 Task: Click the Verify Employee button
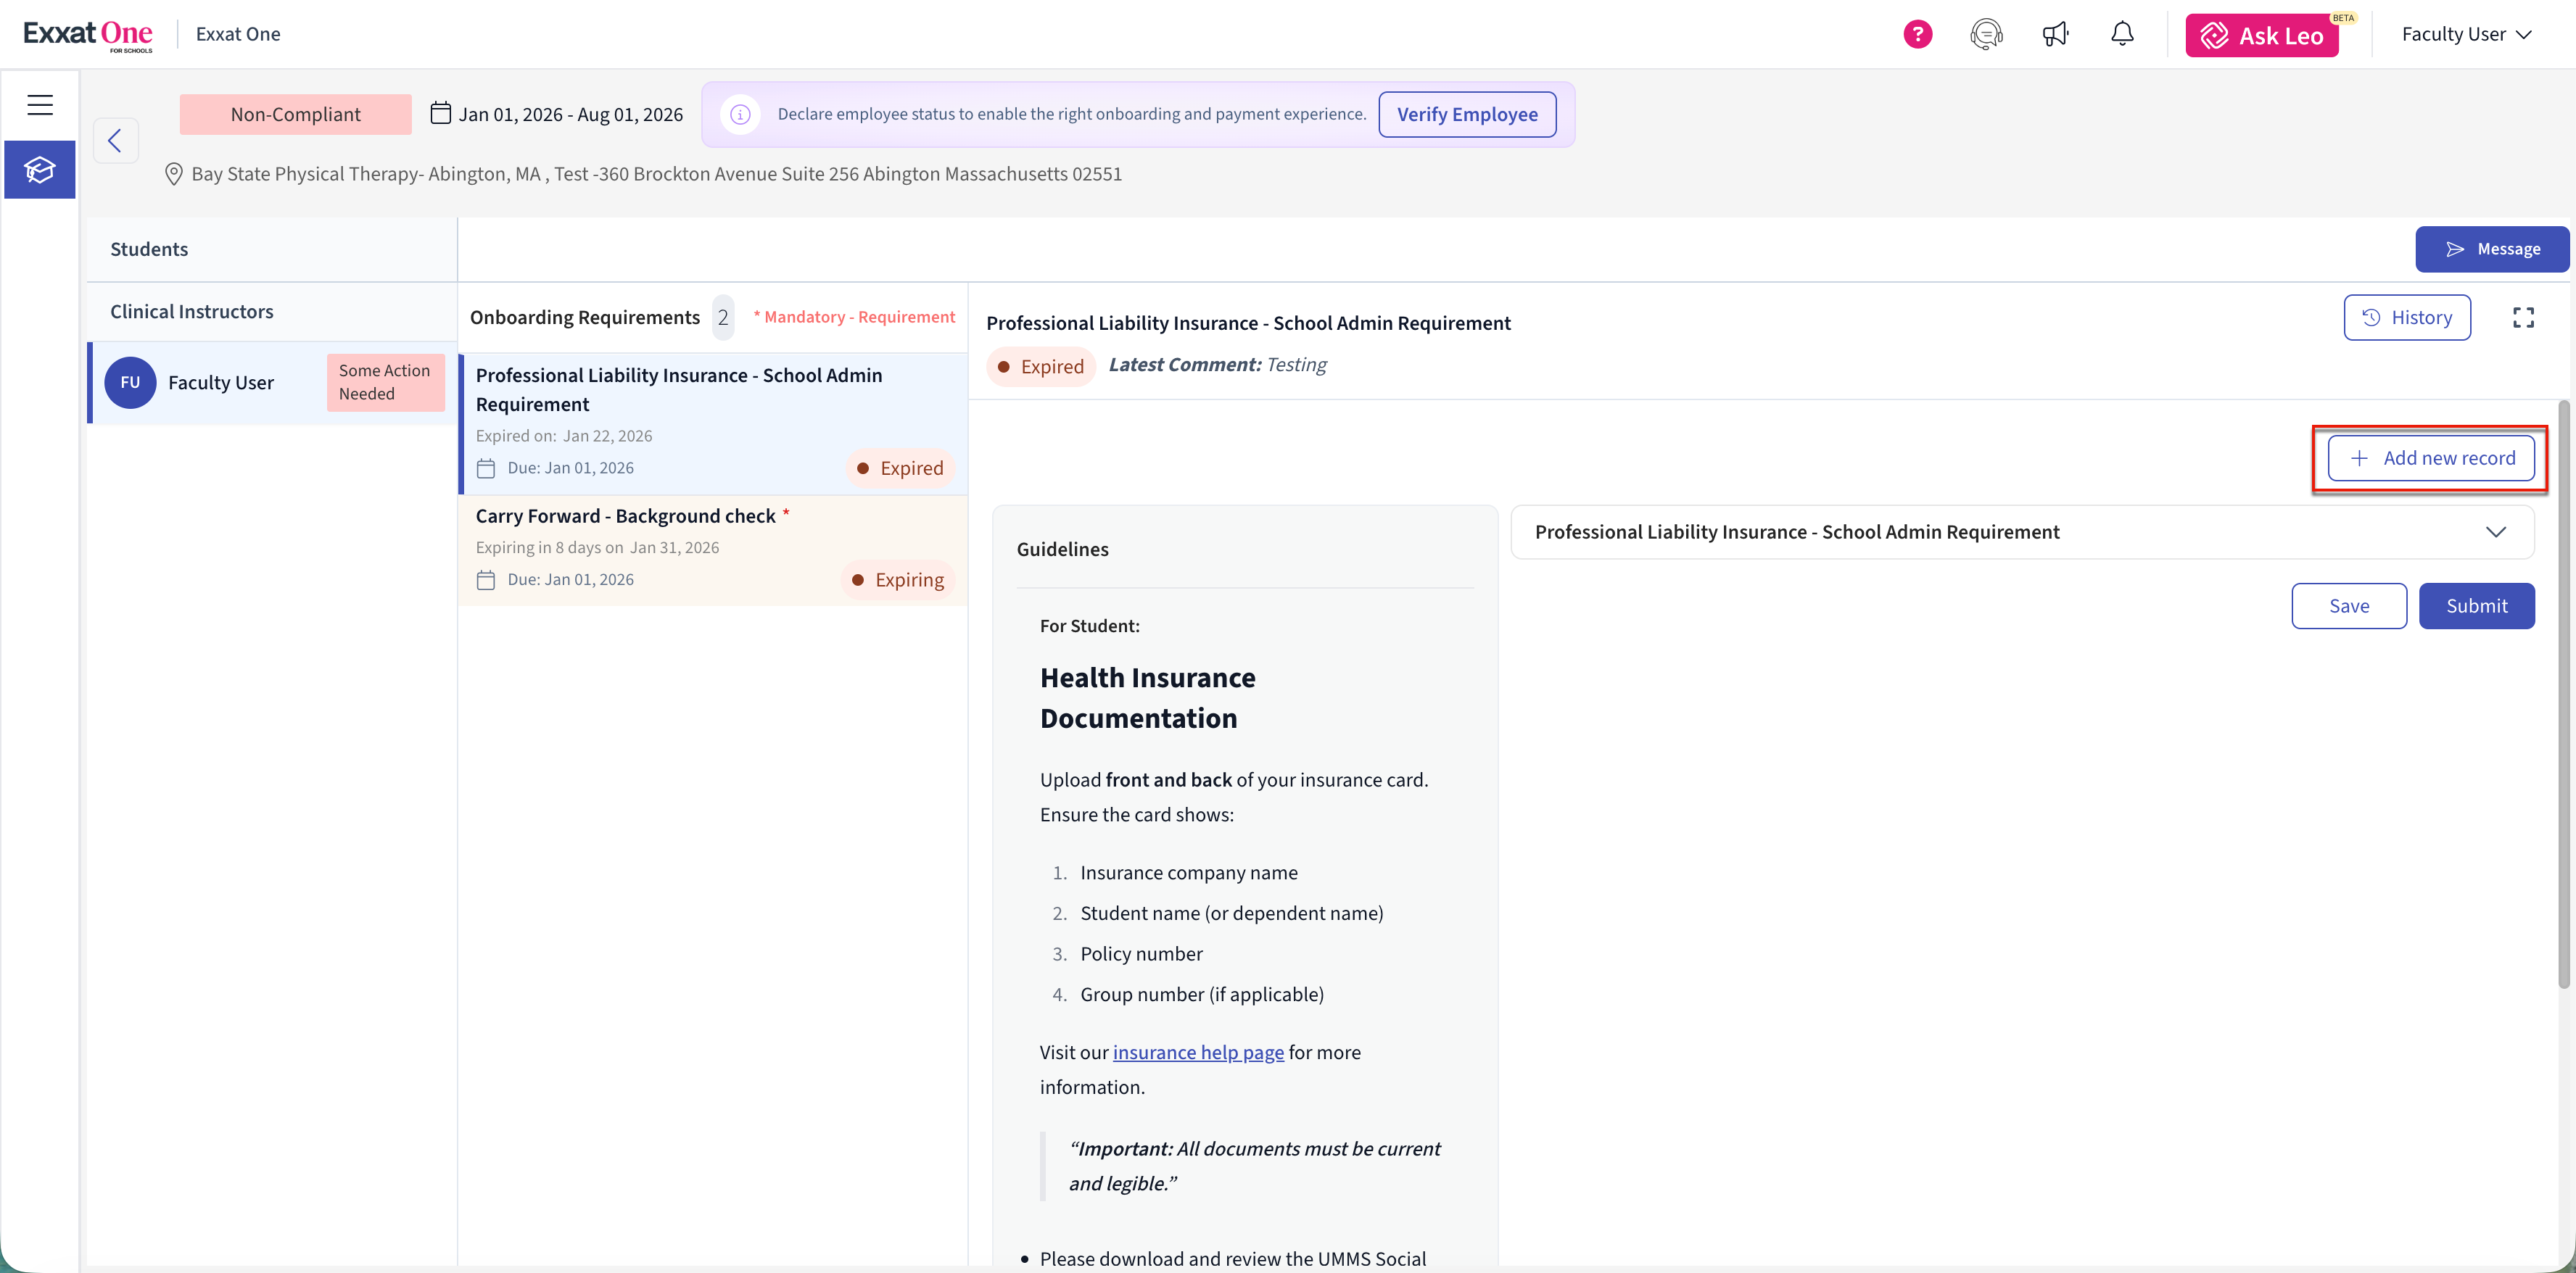1467,114
